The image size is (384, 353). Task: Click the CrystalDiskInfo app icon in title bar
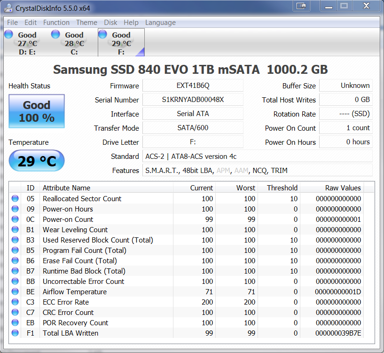(8, 8)
